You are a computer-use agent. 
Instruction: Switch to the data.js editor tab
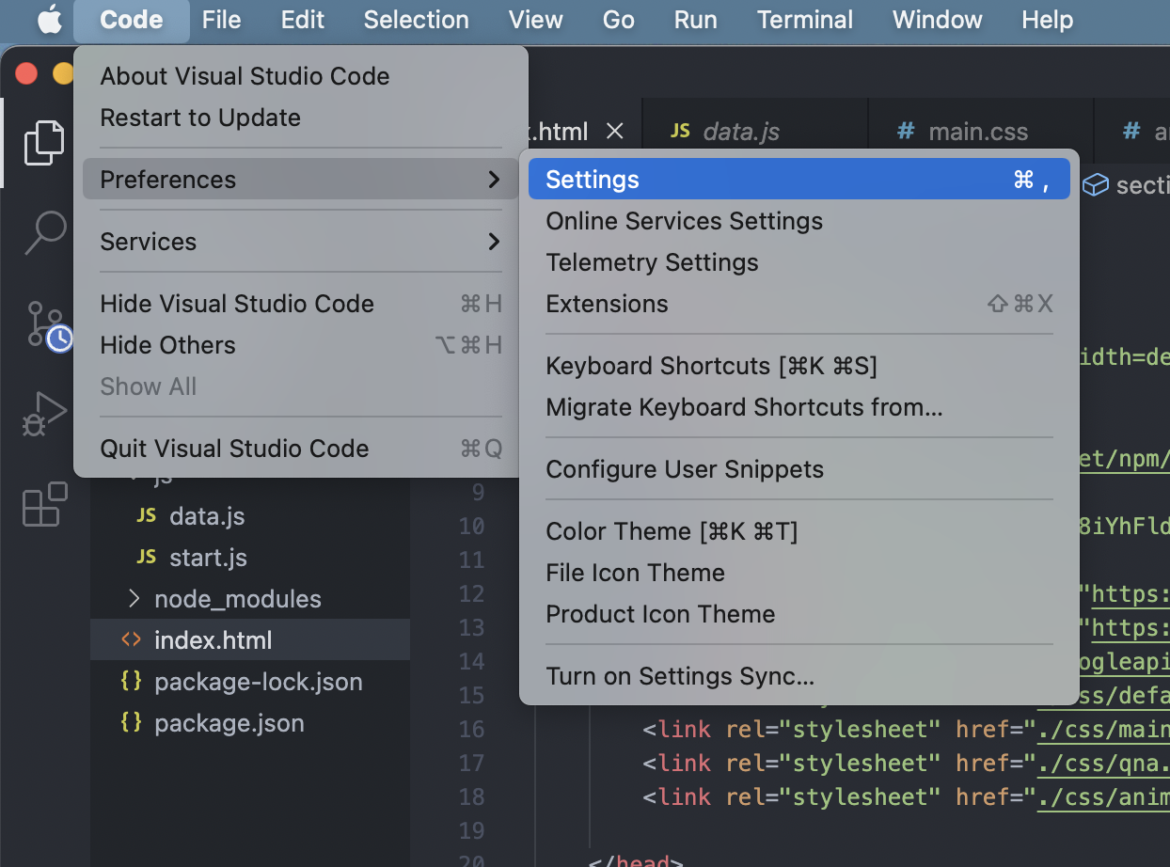click(740, 132)
